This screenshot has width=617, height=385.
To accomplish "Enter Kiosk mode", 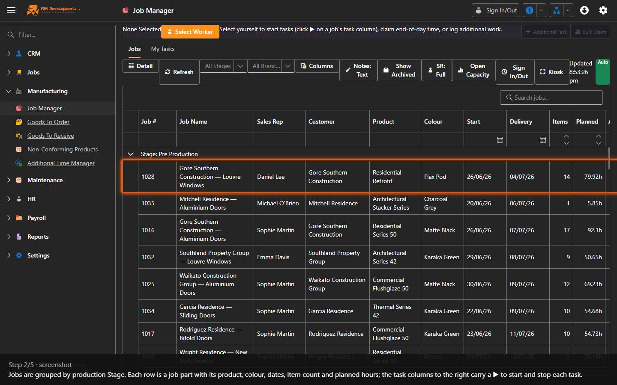I will (551, 72).
